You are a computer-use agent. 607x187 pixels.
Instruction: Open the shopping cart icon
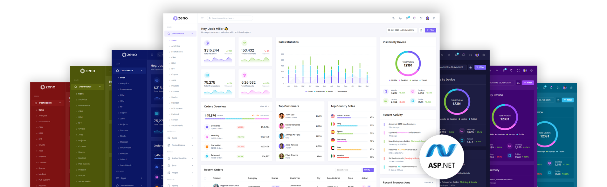point(407,18)
